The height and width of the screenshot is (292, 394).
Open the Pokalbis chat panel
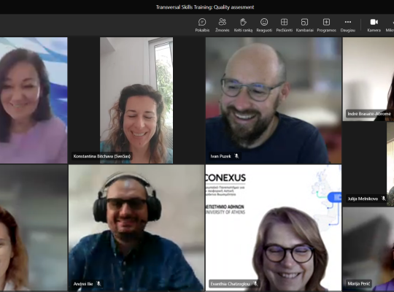202,25
